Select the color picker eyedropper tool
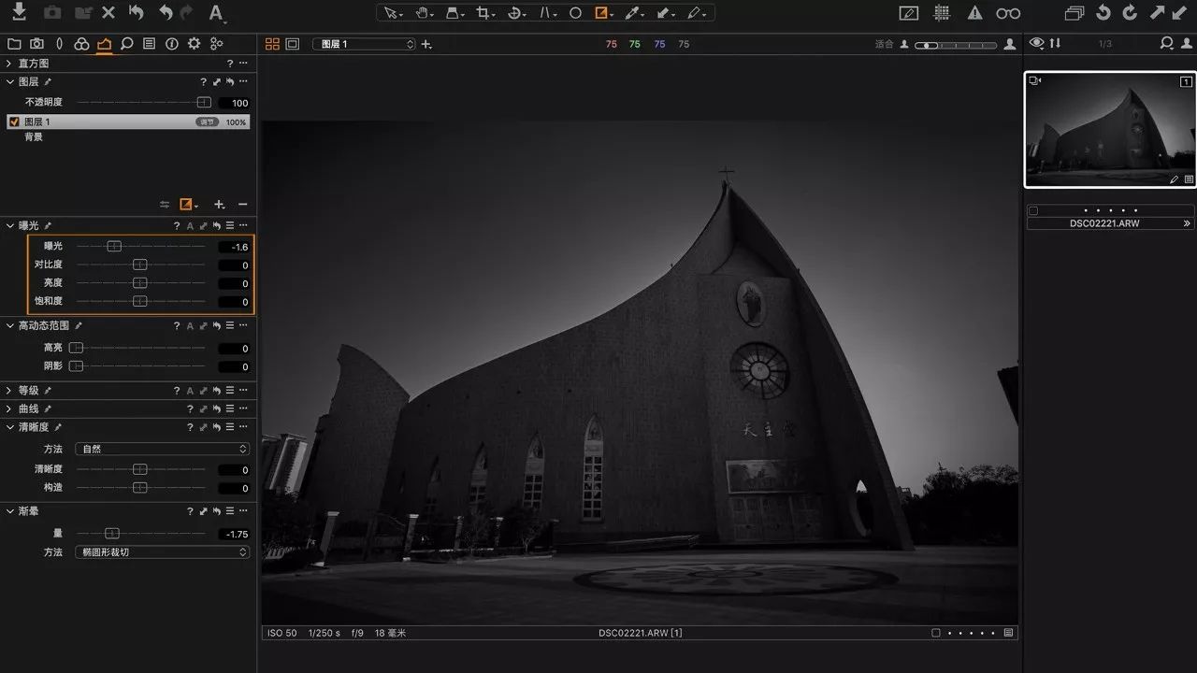This screenshot has width=1197, height=673. [x=634, y=13]
